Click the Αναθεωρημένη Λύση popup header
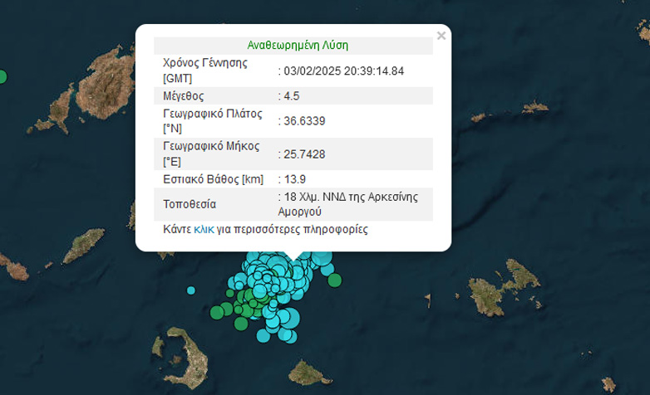The image size is (650, 395). (x=293, y=46)
